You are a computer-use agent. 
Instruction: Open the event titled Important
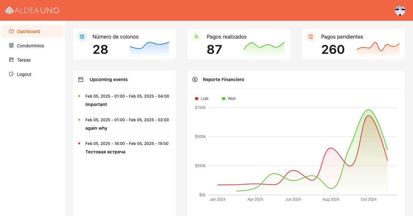[96, 104]
